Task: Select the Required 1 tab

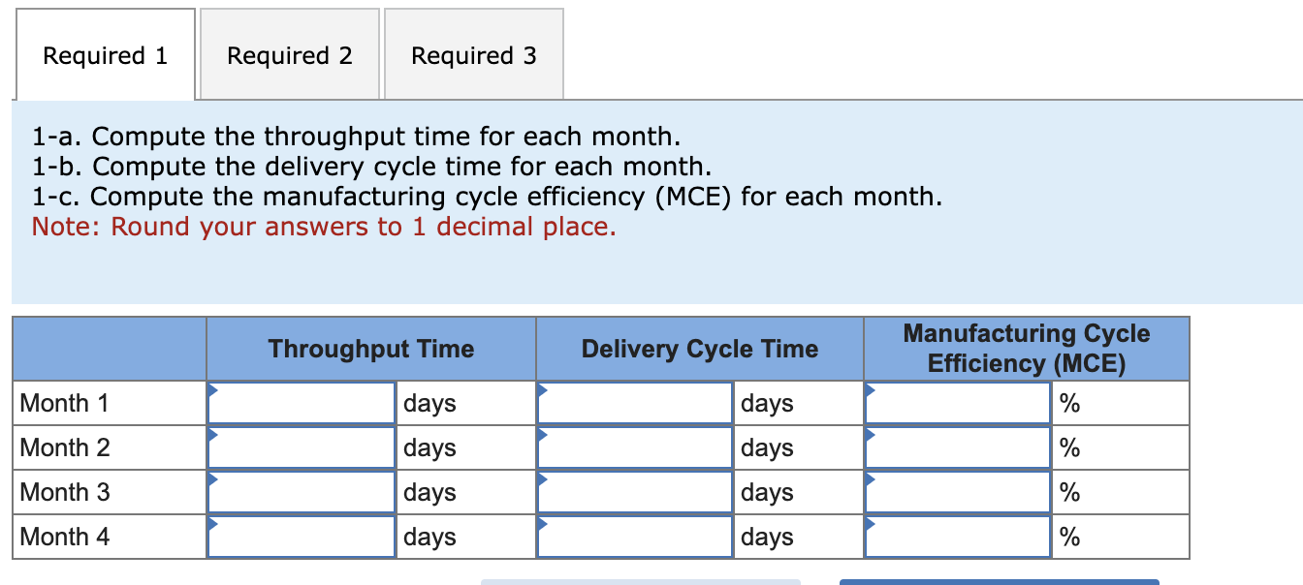Action: click(x=104, y=54)
